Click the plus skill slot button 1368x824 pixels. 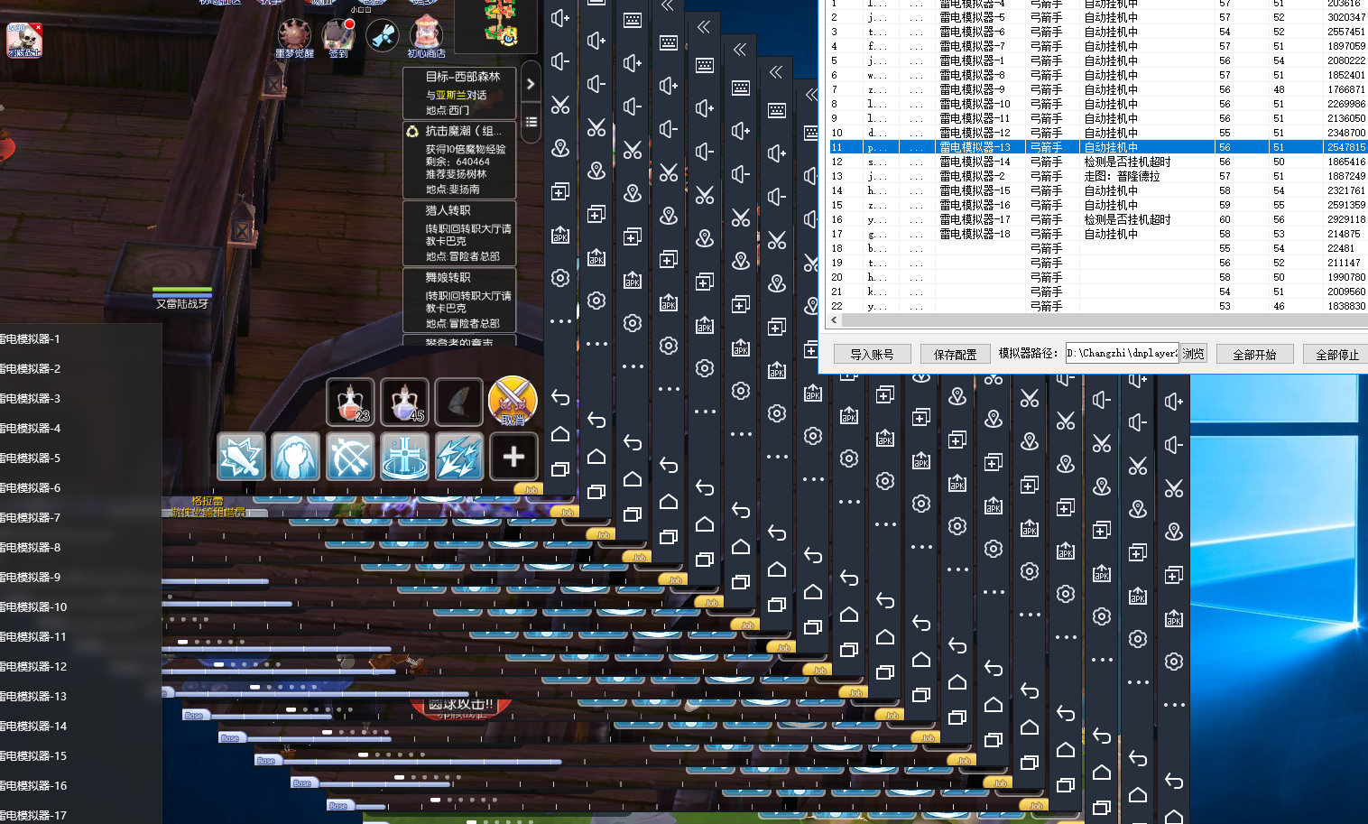[513, 456]
